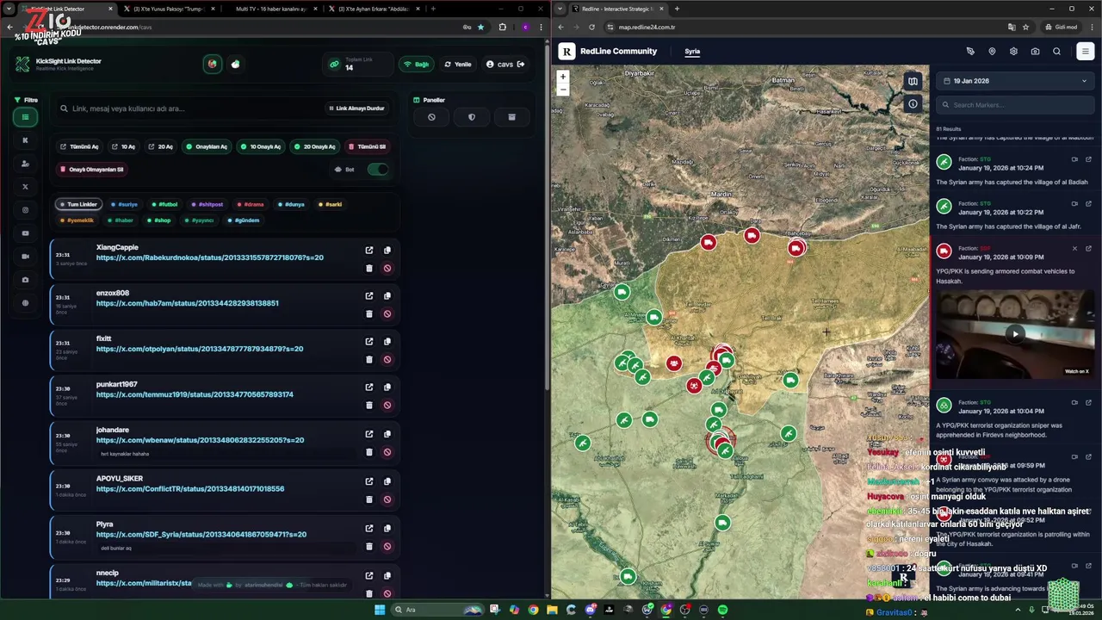Toggle the #drama tag filter
Viewport: 1102px width, 620px height.
coord(251,205)
